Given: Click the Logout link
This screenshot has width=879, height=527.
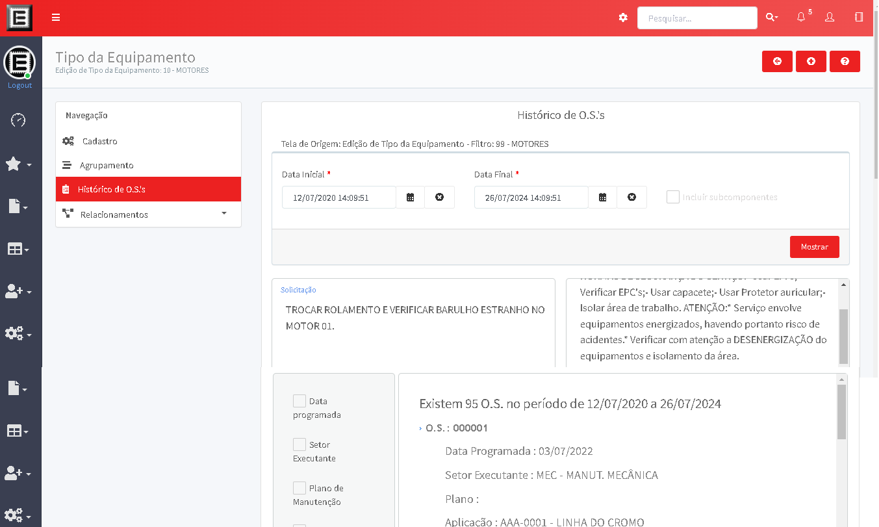Looking at the screenshot, I should [x=19, y=85].
